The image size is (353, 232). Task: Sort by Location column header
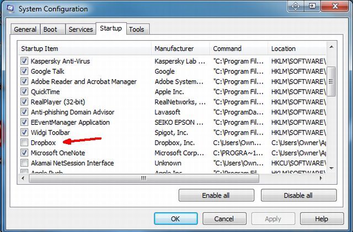pos(297,48)
